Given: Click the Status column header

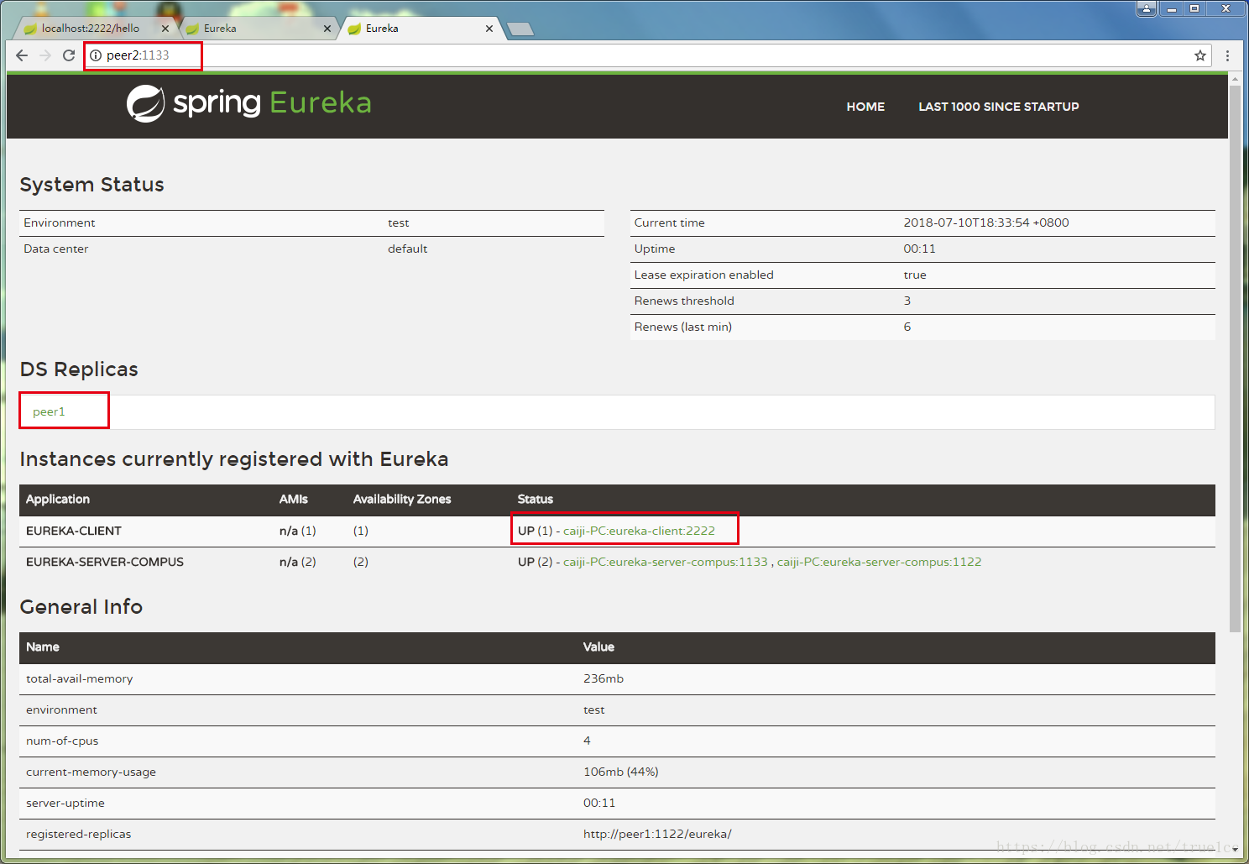Looking at the screenshot, I should click(x=536, y=499).
